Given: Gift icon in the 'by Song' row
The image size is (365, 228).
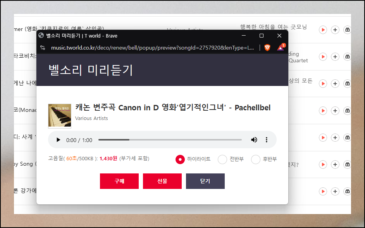Looking at the screenshot, I should [347, 165].
